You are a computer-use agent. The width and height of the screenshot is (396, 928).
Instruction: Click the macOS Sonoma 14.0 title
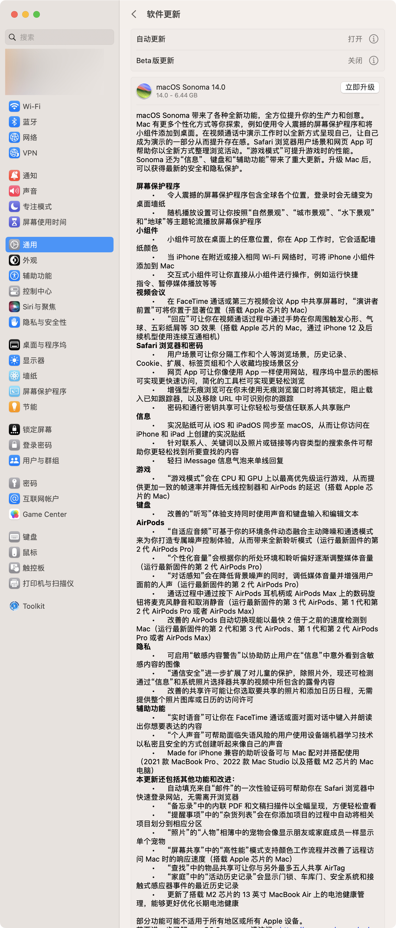point(191,87)
